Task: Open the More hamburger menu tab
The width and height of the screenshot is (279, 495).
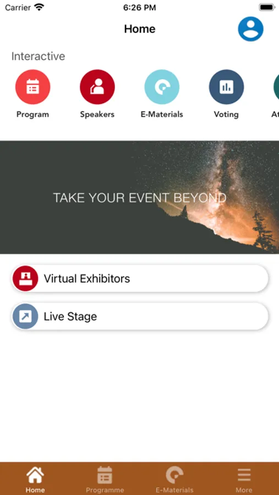Action: tap(244, 479)
